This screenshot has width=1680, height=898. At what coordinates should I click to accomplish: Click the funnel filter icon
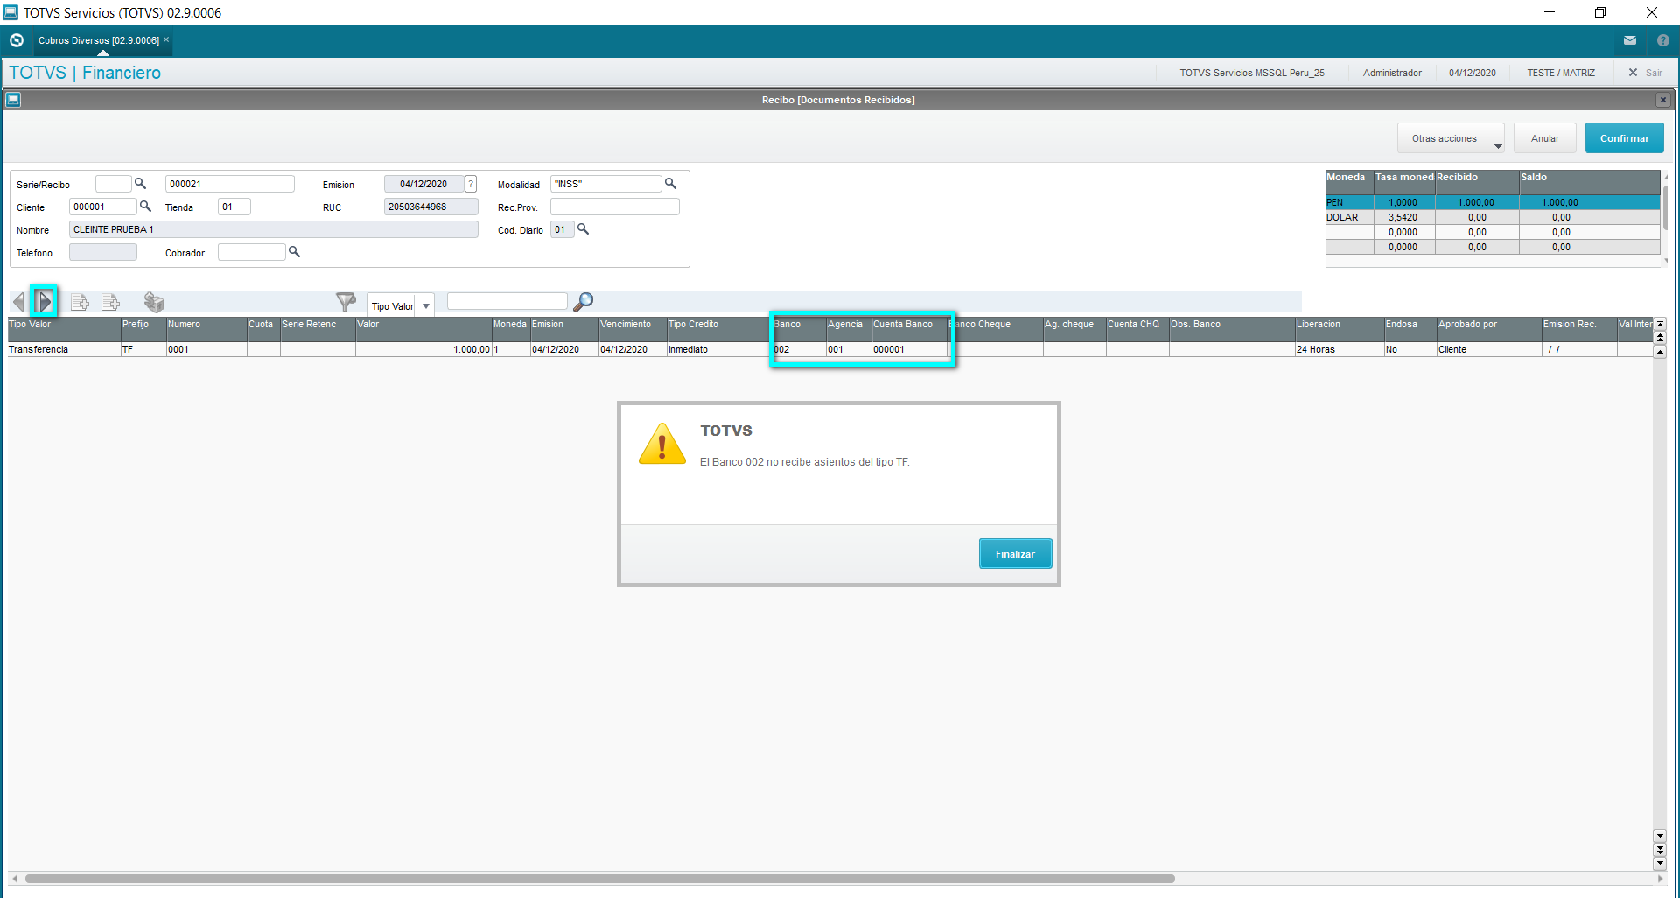[x=346, y=302]
